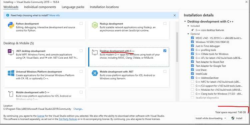Switch to Installation locations tab
This screenshot has width=250, height=125.
104,7
